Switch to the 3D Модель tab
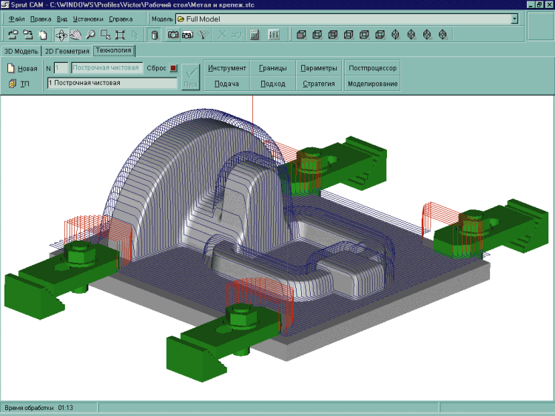555x416 pixels. 20,51
